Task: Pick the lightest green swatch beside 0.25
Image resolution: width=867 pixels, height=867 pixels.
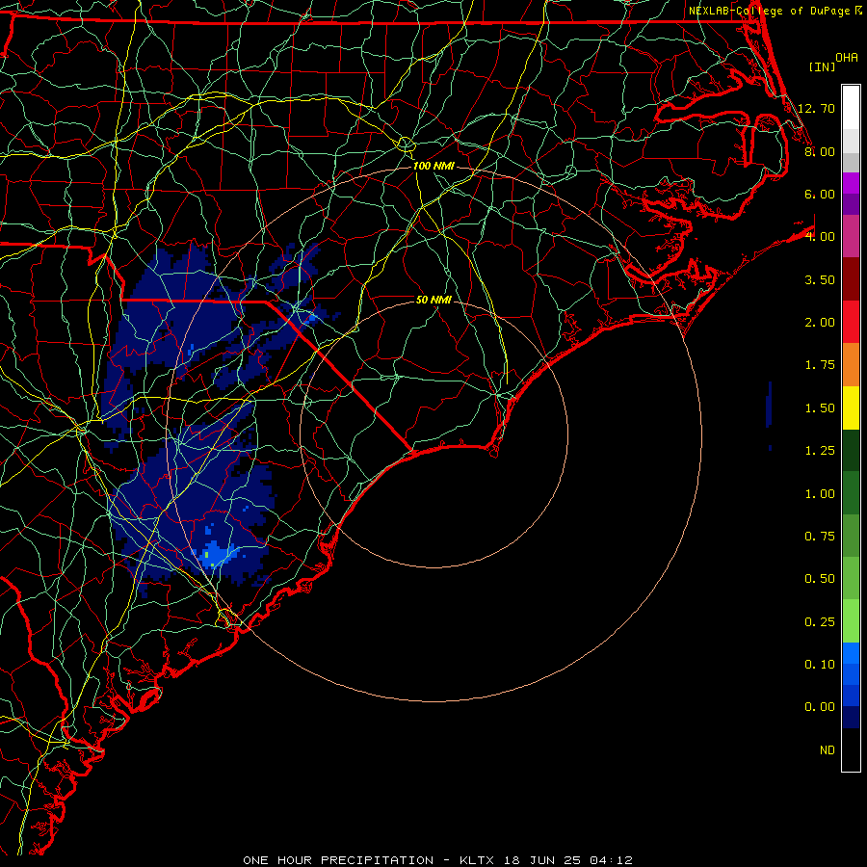Action: [x=851, y=621]
